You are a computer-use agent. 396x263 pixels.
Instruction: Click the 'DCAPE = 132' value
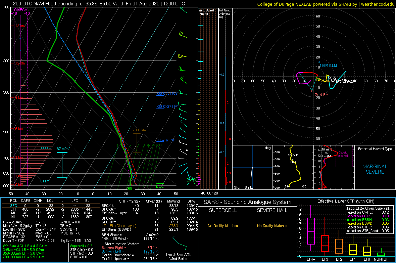14,237
